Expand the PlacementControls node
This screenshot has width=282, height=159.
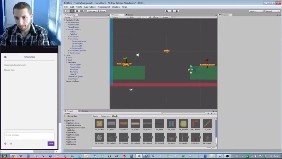tap(69, 50)
